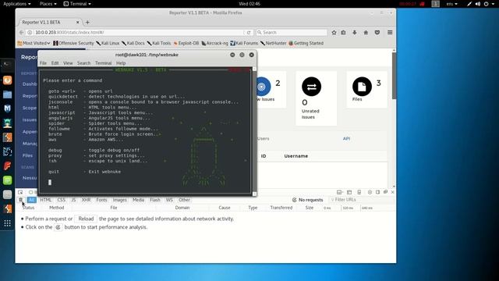Viewport: 499px width, 281px height.
Task: Filter network requests to Flash
Action: (155, 200)
